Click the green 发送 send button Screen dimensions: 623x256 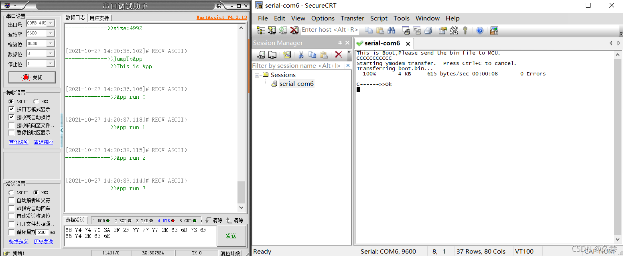click(x=231, y=236)
